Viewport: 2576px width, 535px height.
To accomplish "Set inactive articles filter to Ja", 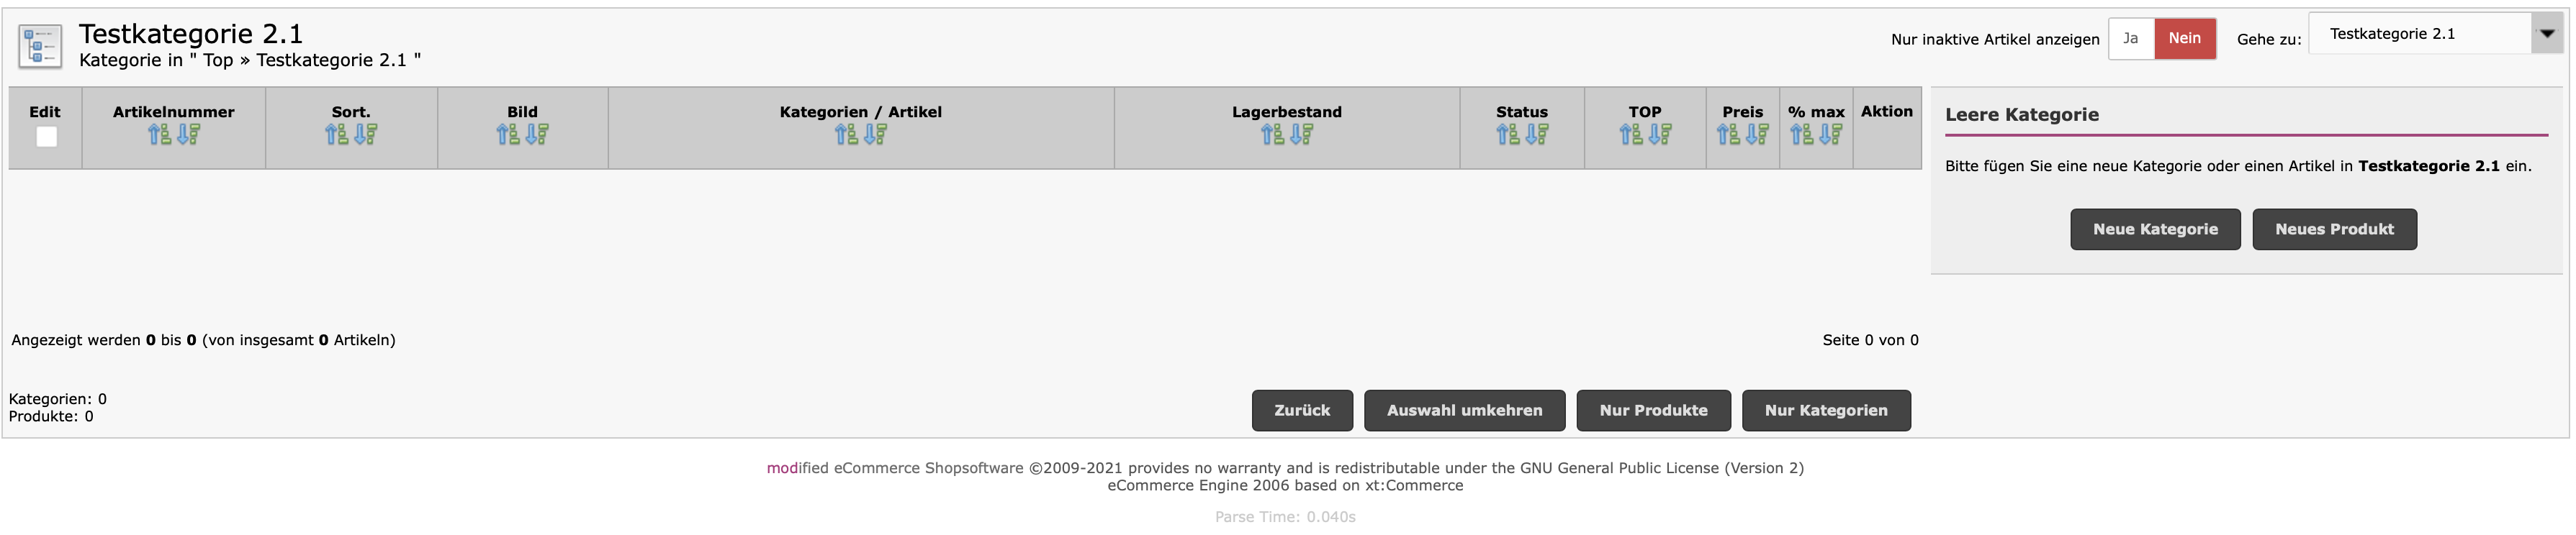I will tap(2130, 39).
